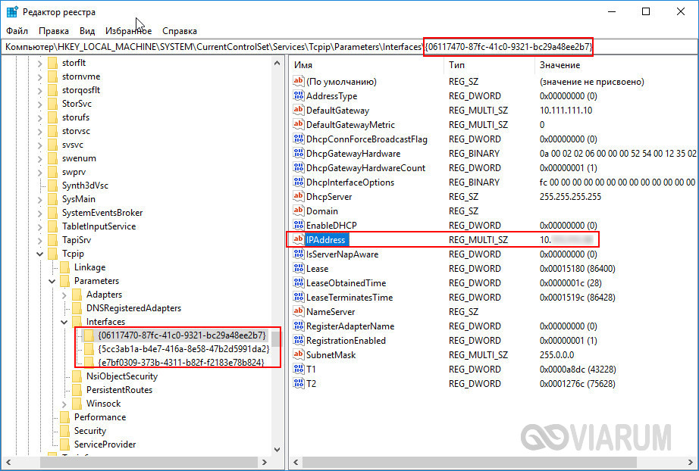Click the T1 DWORD value icon
699x471 pixels.
tap(298, 369)
